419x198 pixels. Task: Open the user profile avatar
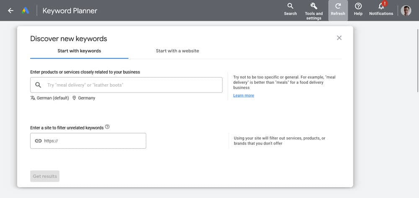click(x=406, y=10)
